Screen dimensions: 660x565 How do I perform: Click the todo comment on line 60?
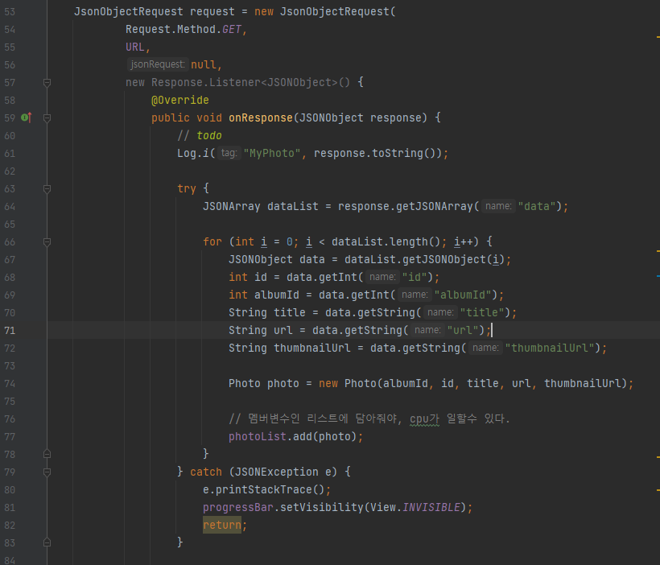[x=200, y=135]
